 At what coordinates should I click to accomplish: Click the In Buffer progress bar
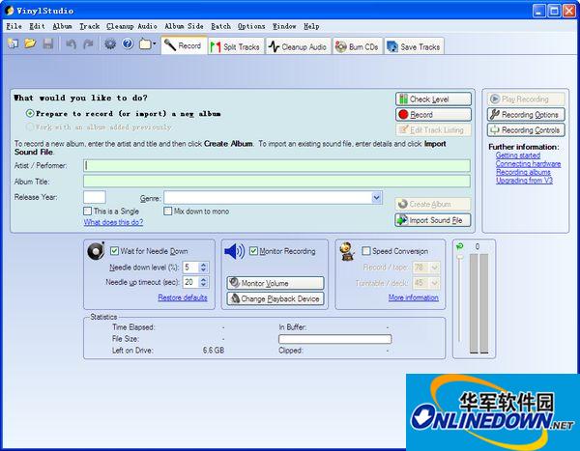pos(334,339)
